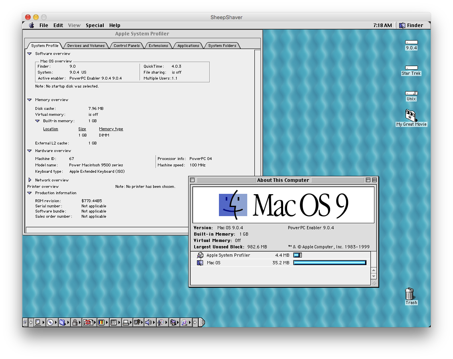The height and width of the screenshot is (359, 453).
Task: Open the Finder application menu icon
Action: point(402,25)
